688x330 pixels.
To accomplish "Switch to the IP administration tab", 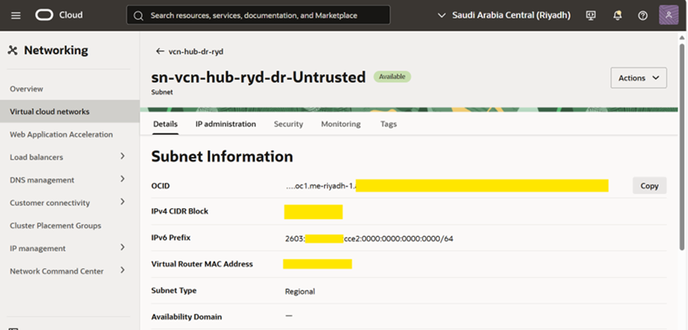I will [225, 124].
